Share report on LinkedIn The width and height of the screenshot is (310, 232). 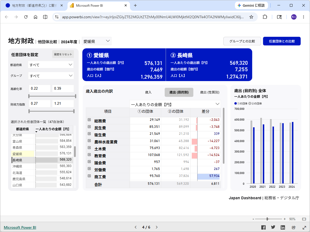click(x=283, y=227)
